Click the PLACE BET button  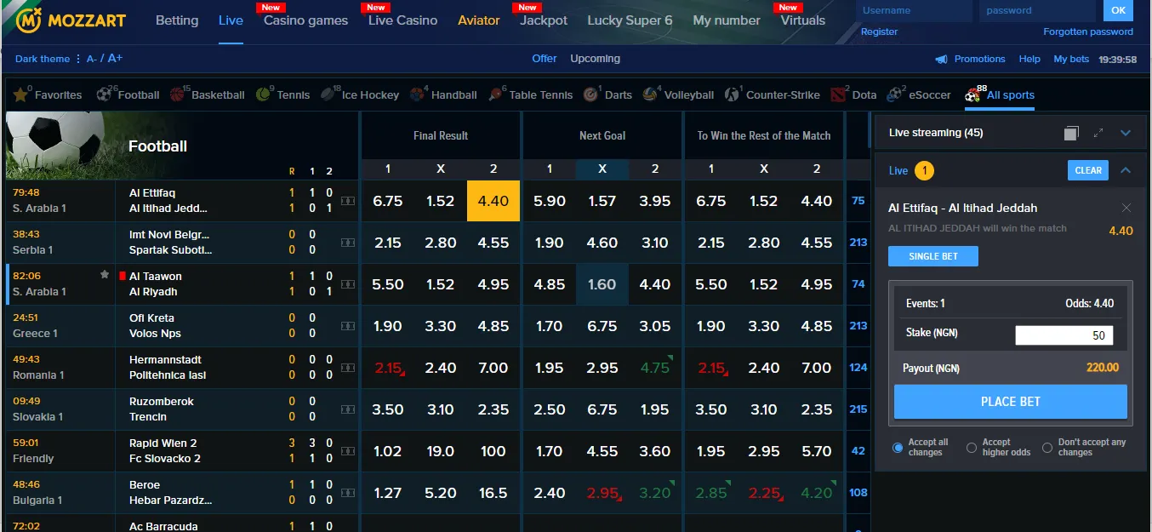pos(1010,401)
